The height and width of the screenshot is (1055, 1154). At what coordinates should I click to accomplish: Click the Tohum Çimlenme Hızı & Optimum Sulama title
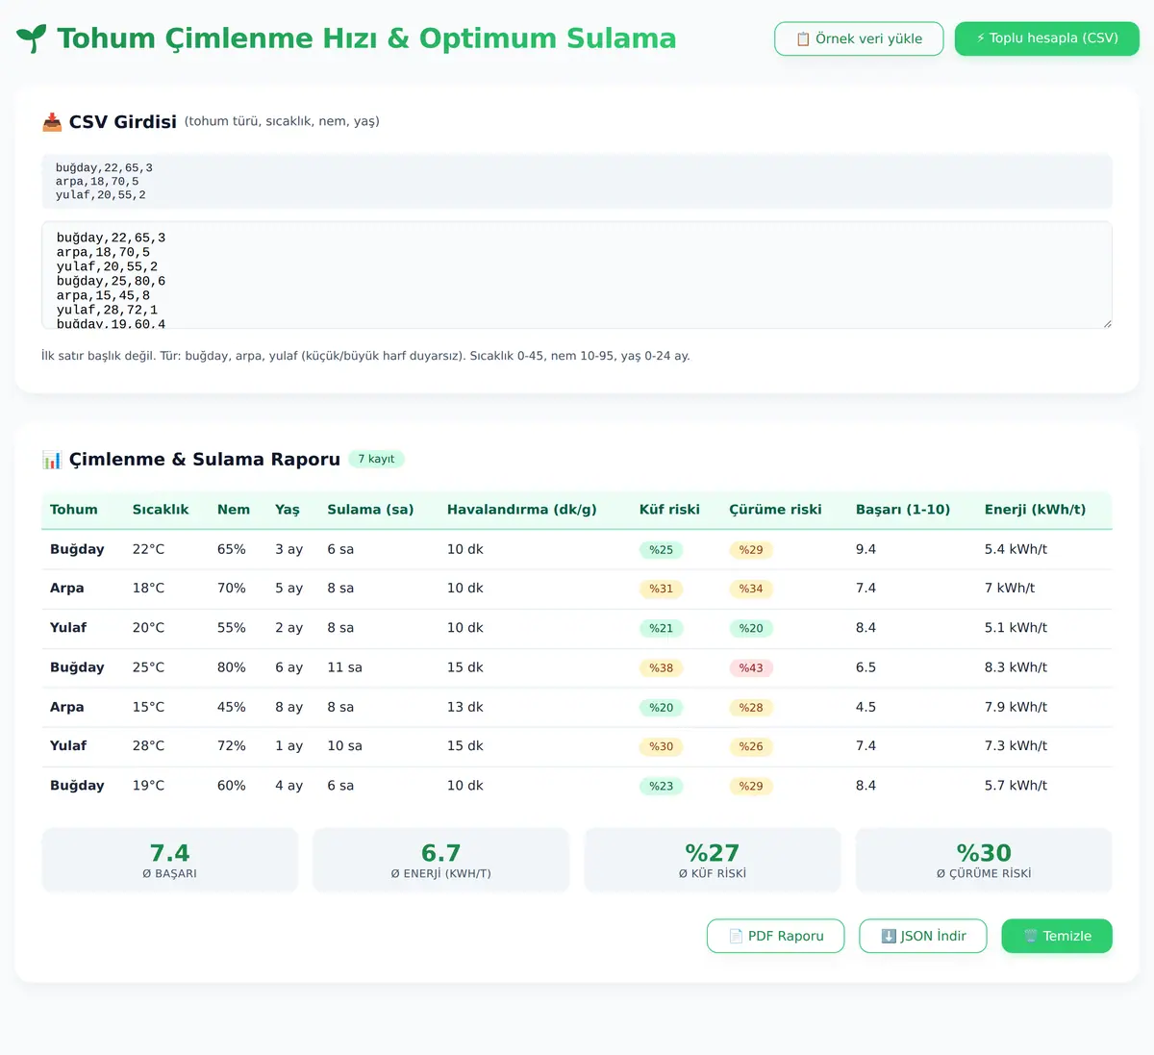(366, 38)
